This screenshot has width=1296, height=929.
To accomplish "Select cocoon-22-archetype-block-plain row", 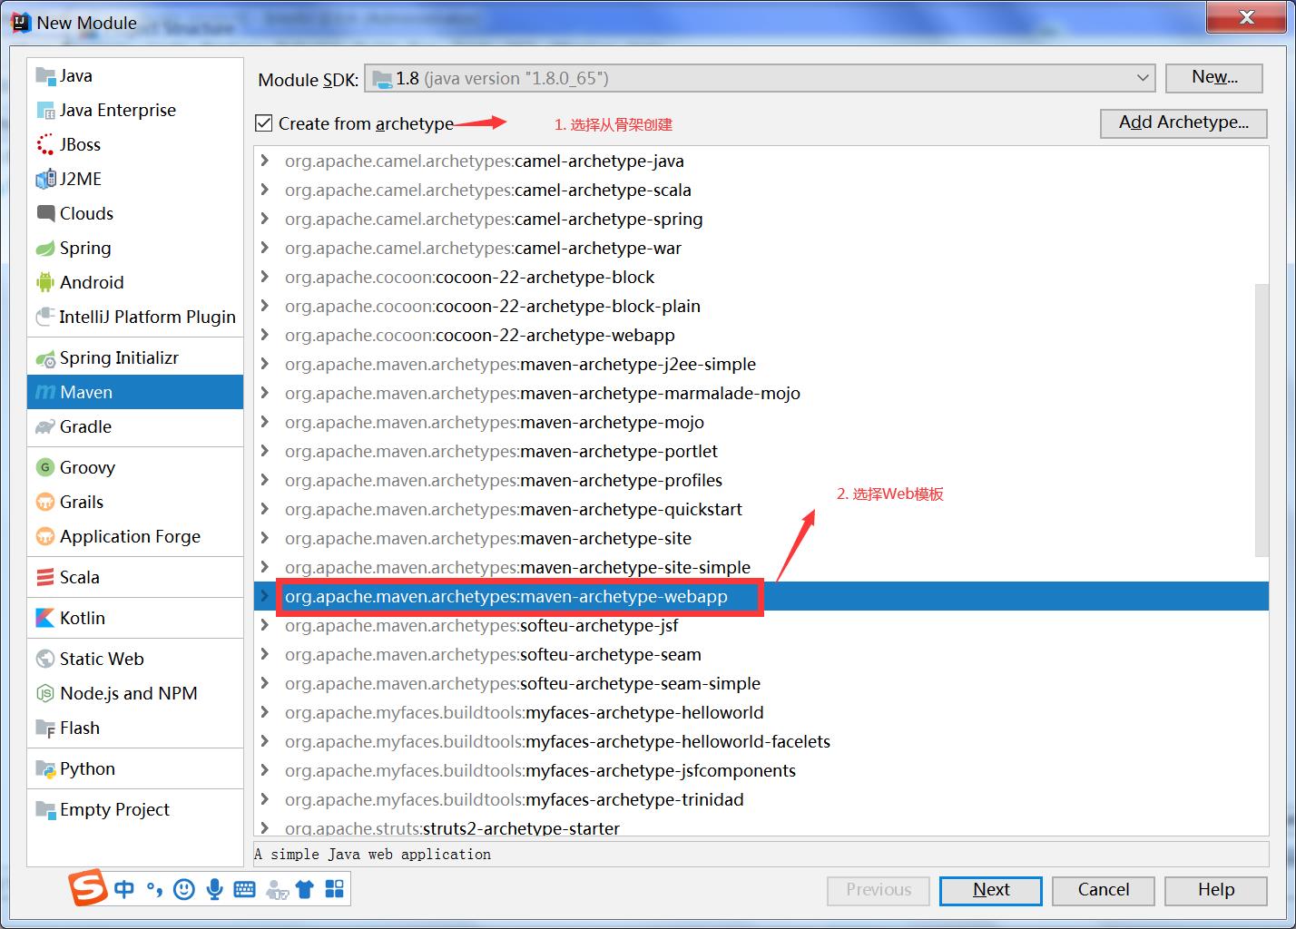I will [761, 306].
